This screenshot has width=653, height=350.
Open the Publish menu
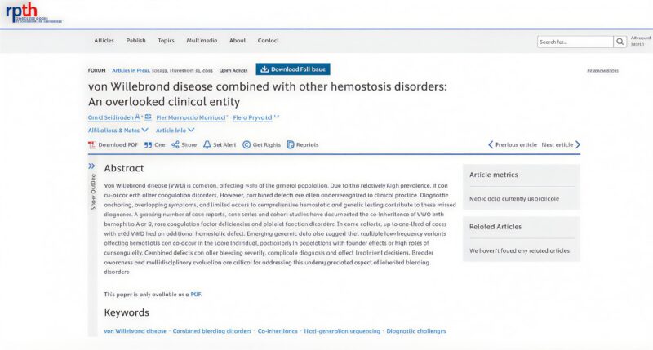[x=135, y=41]
